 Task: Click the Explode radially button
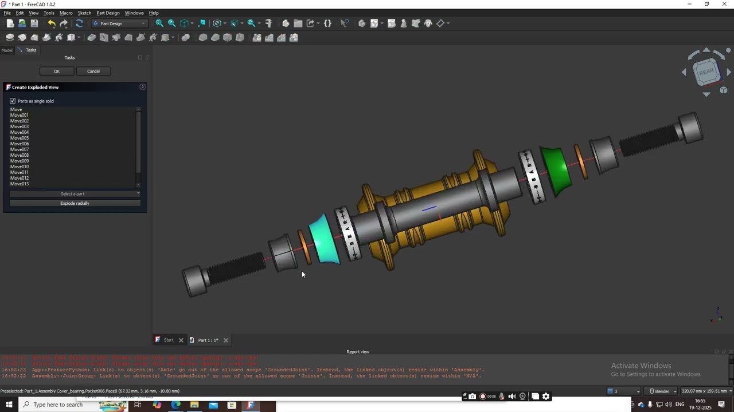point(75,203)
